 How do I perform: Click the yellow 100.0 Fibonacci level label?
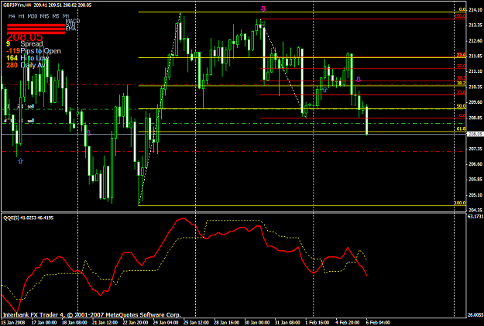(x=460, y=203)
